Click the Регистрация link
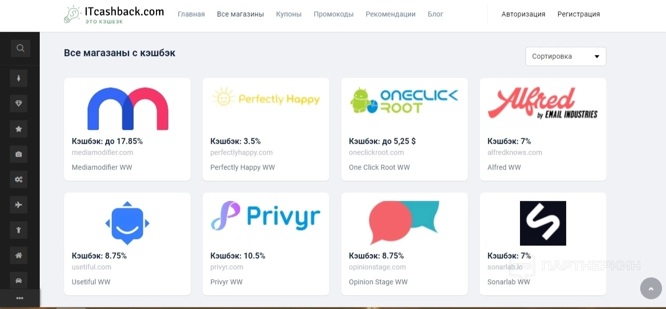This screenshot has width=666, height=309. click(579, 14)
